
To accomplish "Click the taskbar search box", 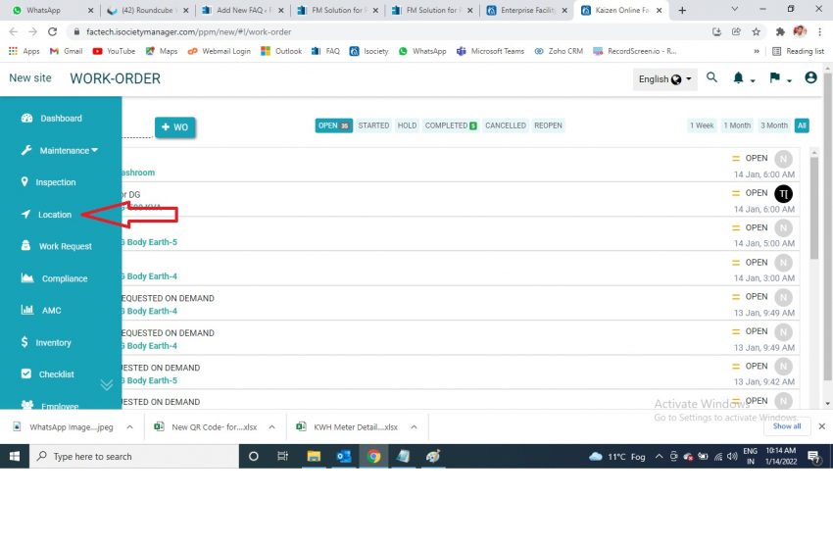I will 133,456.
